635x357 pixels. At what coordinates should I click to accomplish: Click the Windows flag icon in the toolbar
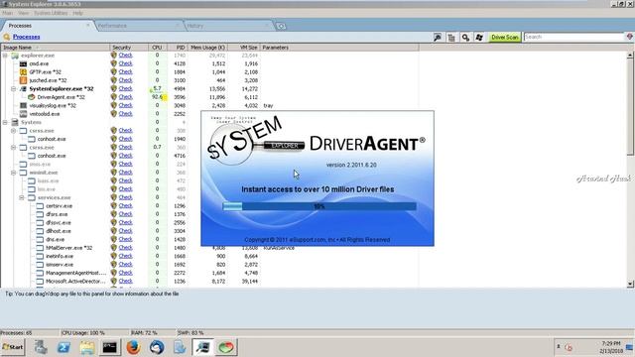(479, 38)
